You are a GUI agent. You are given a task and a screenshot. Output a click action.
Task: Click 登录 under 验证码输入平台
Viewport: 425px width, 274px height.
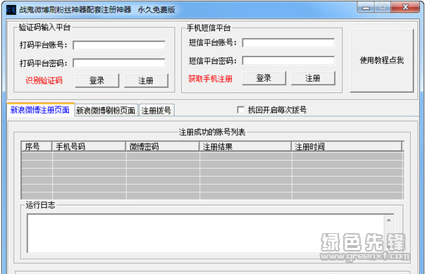(x=97, y=80)
